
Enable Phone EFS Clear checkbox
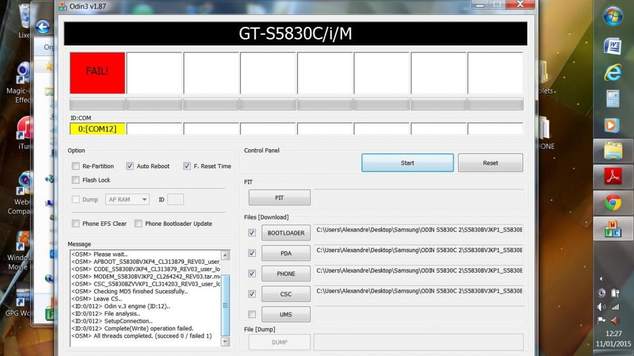click(x=76, y=223)
